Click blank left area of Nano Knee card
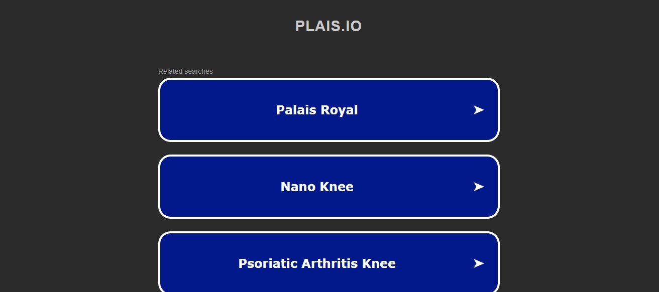Image resolution: width=659 pixels, height=292 pixels. pyautogui.click(x=201, y=187)
